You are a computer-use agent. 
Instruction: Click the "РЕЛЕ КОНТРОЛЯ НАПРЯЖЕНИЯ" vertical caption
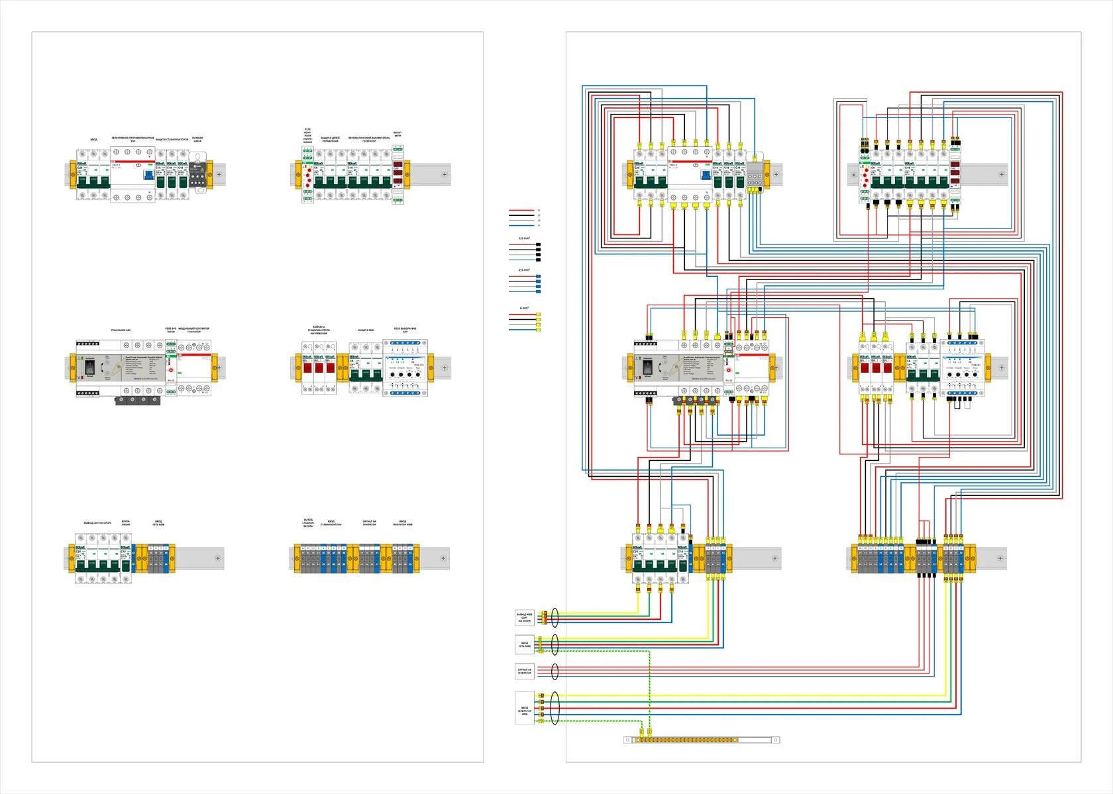click(x=307, y=136)
